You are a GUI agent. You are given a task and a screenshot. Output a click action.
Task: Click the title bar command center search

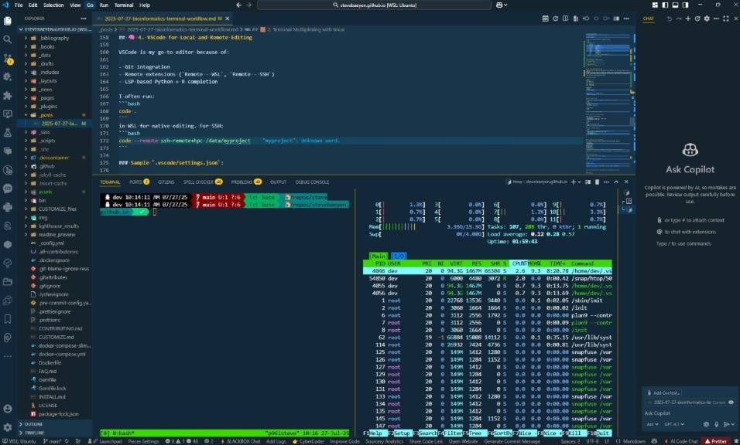coord(375,5)
